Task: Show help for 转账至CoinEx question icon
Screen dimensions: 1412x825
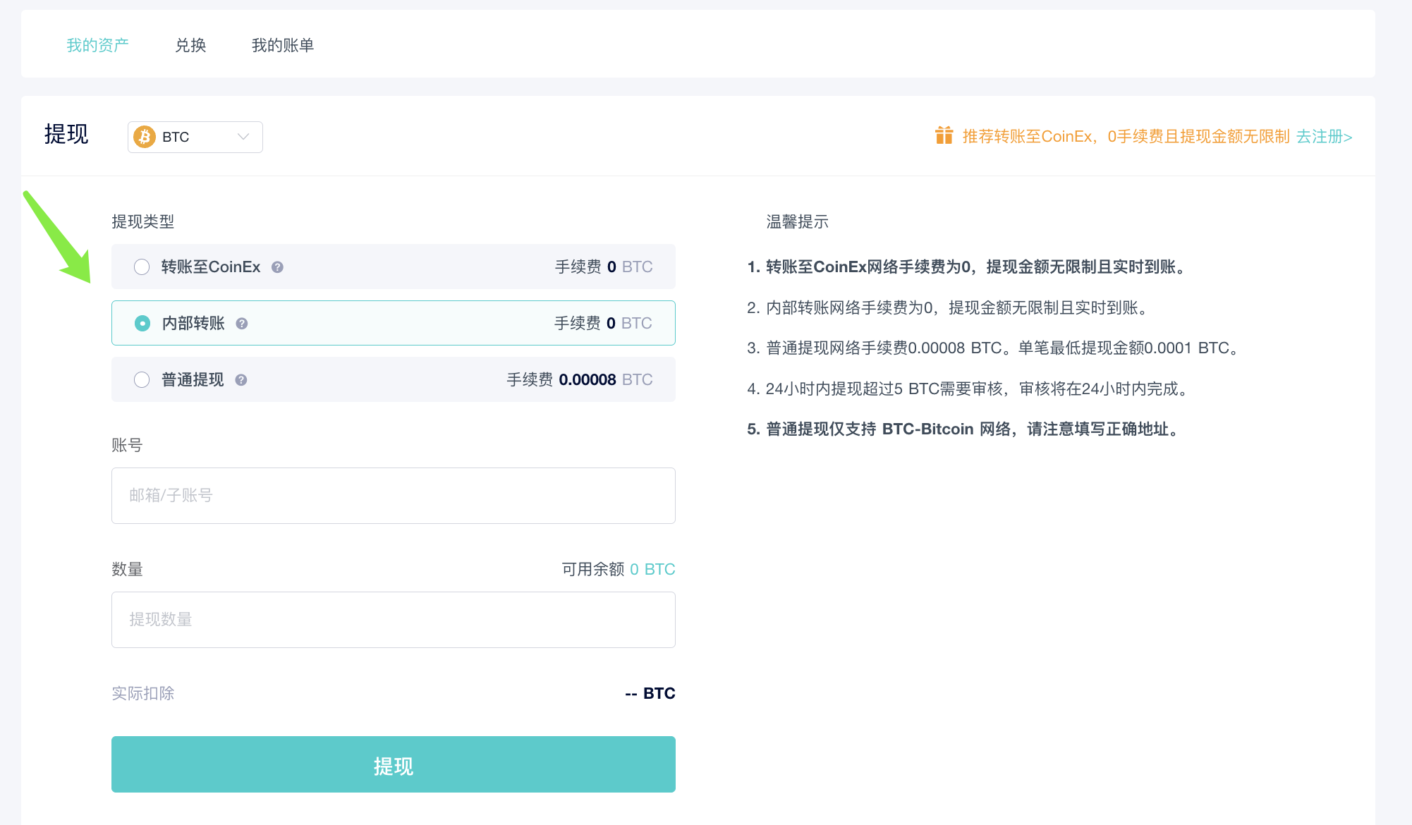Action: coord(277,267)
